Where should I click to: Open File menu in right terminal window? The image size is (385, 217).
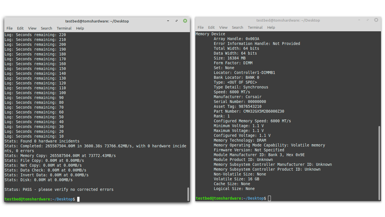201,27
